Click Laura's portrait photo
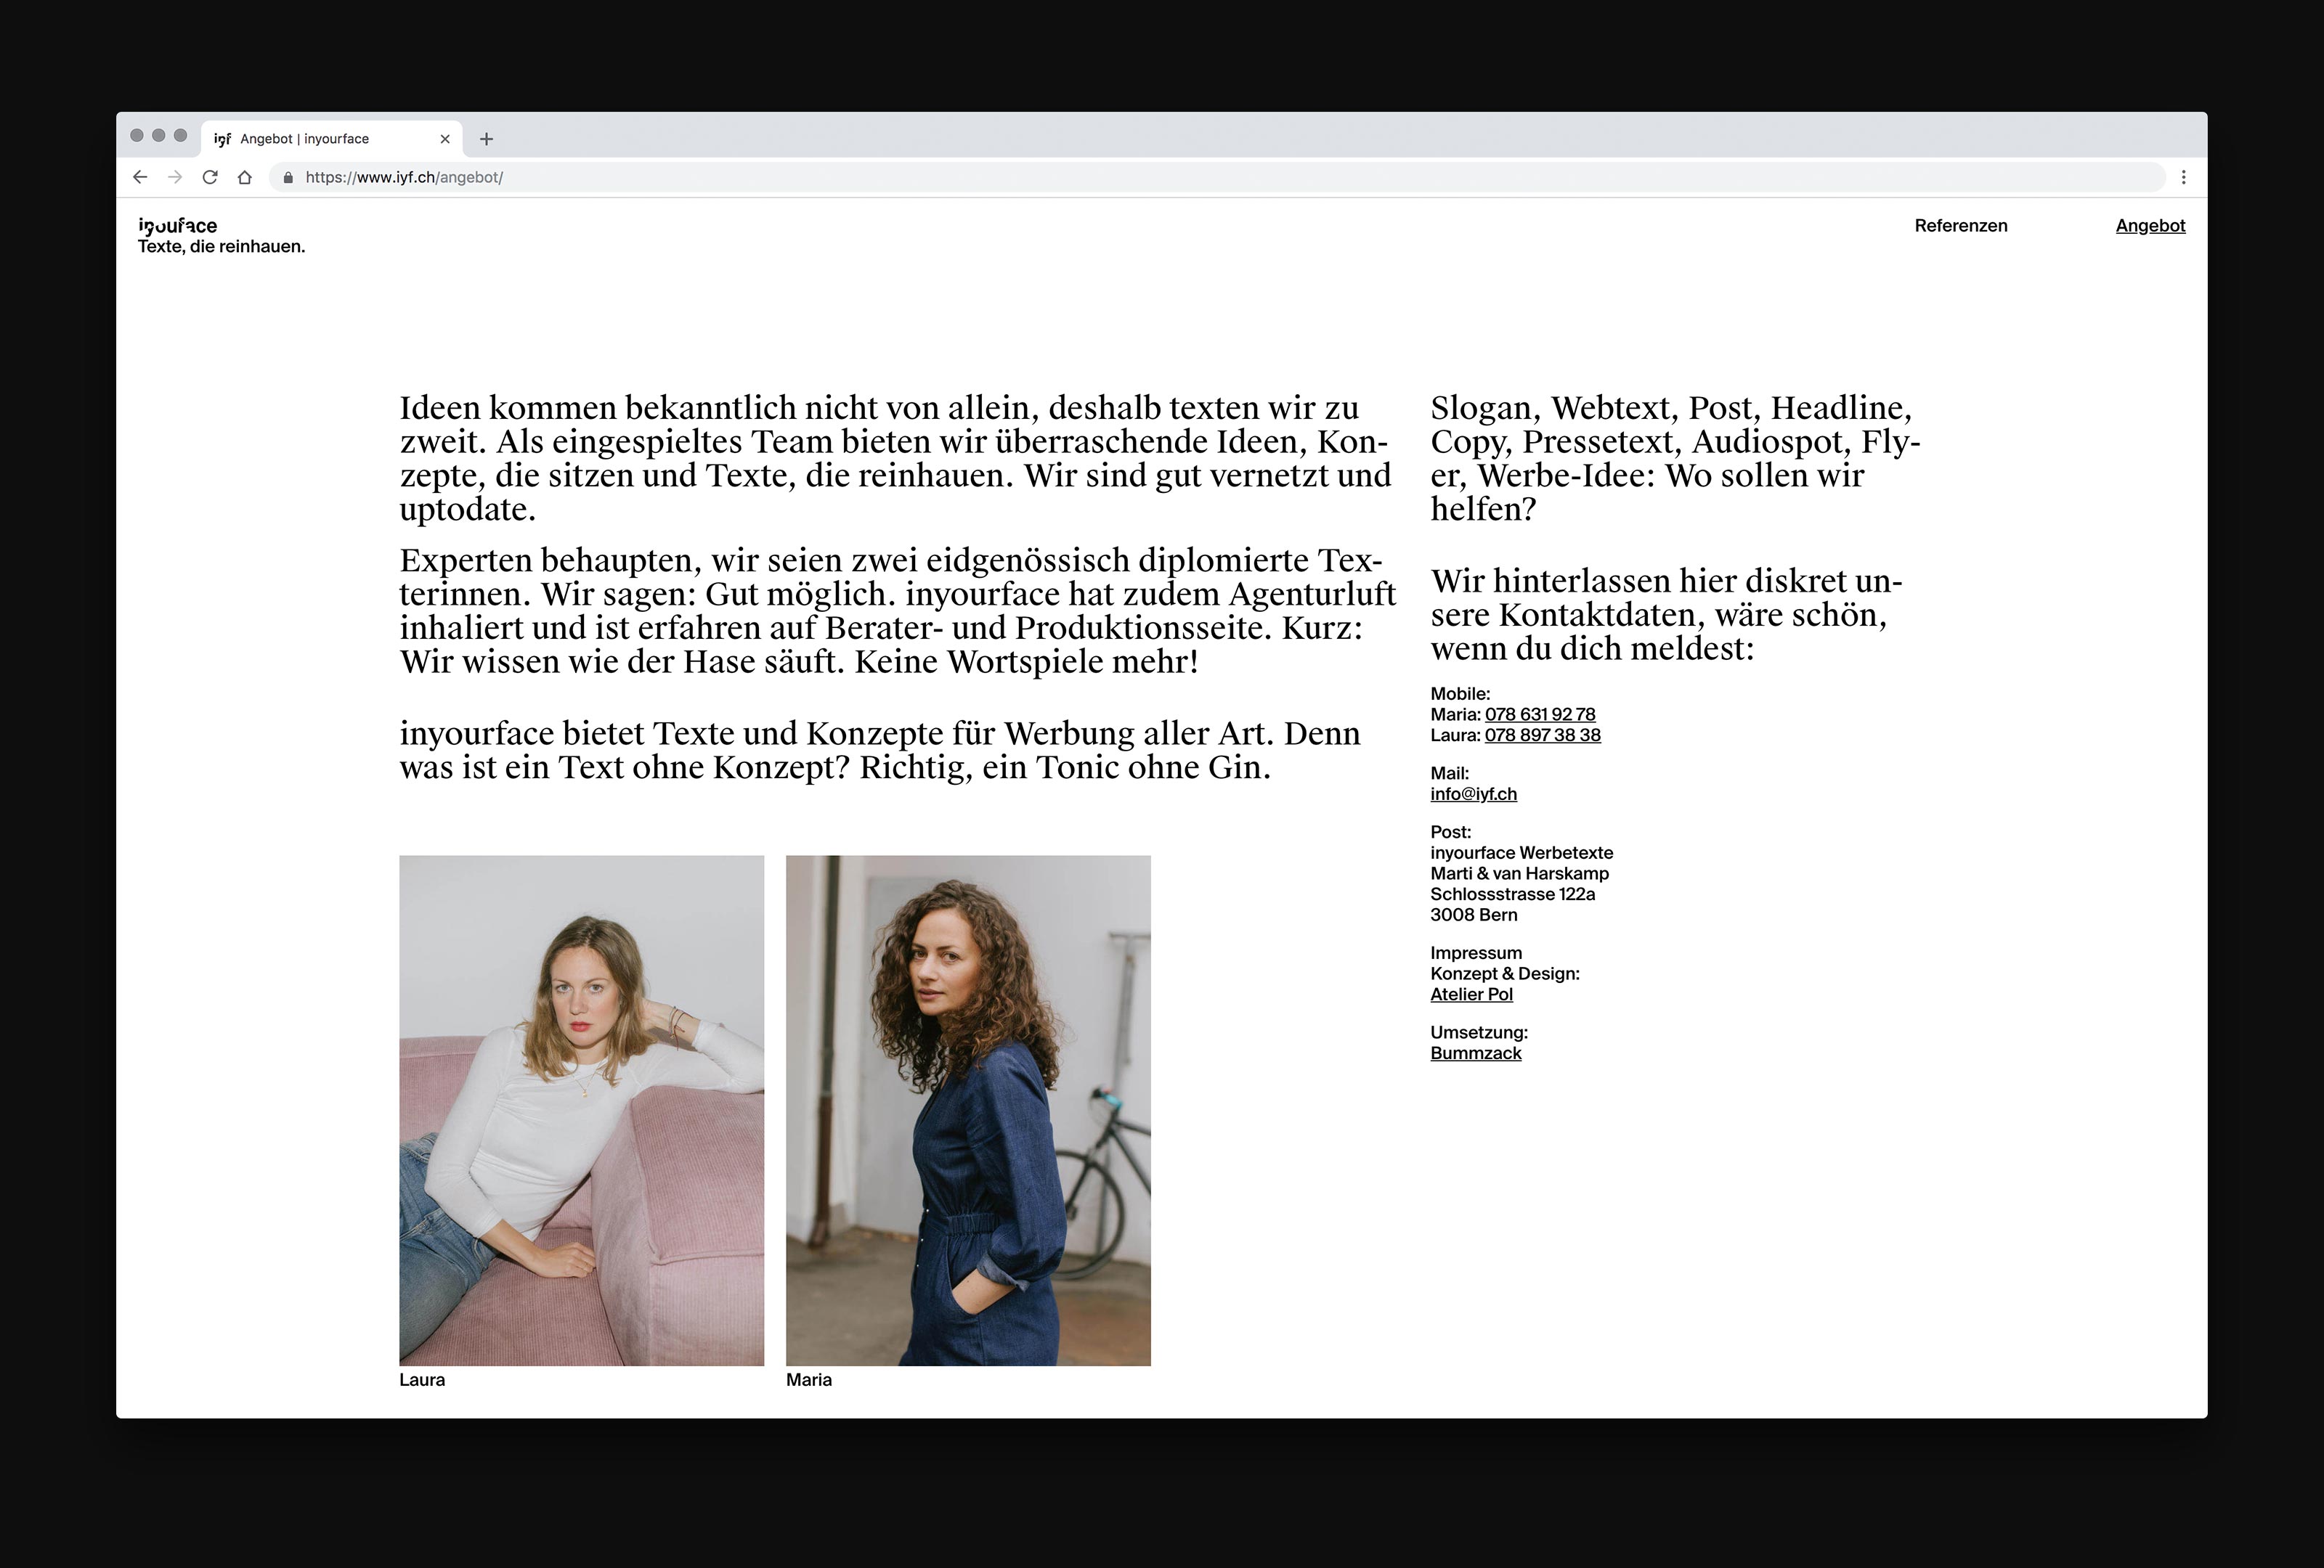Image resolution: width=2324 pixels, height=1568 pixels. pyautogui.click(x=581, y=1109)
